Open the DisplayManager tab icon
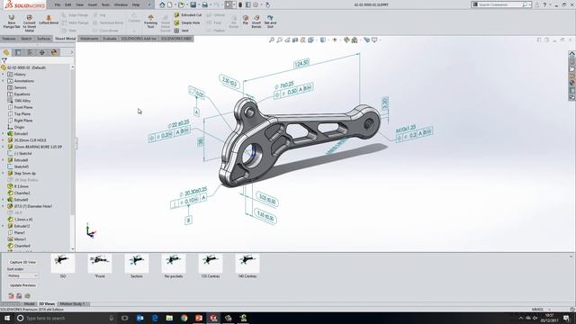The image size is (576, 324). point(54,52)
